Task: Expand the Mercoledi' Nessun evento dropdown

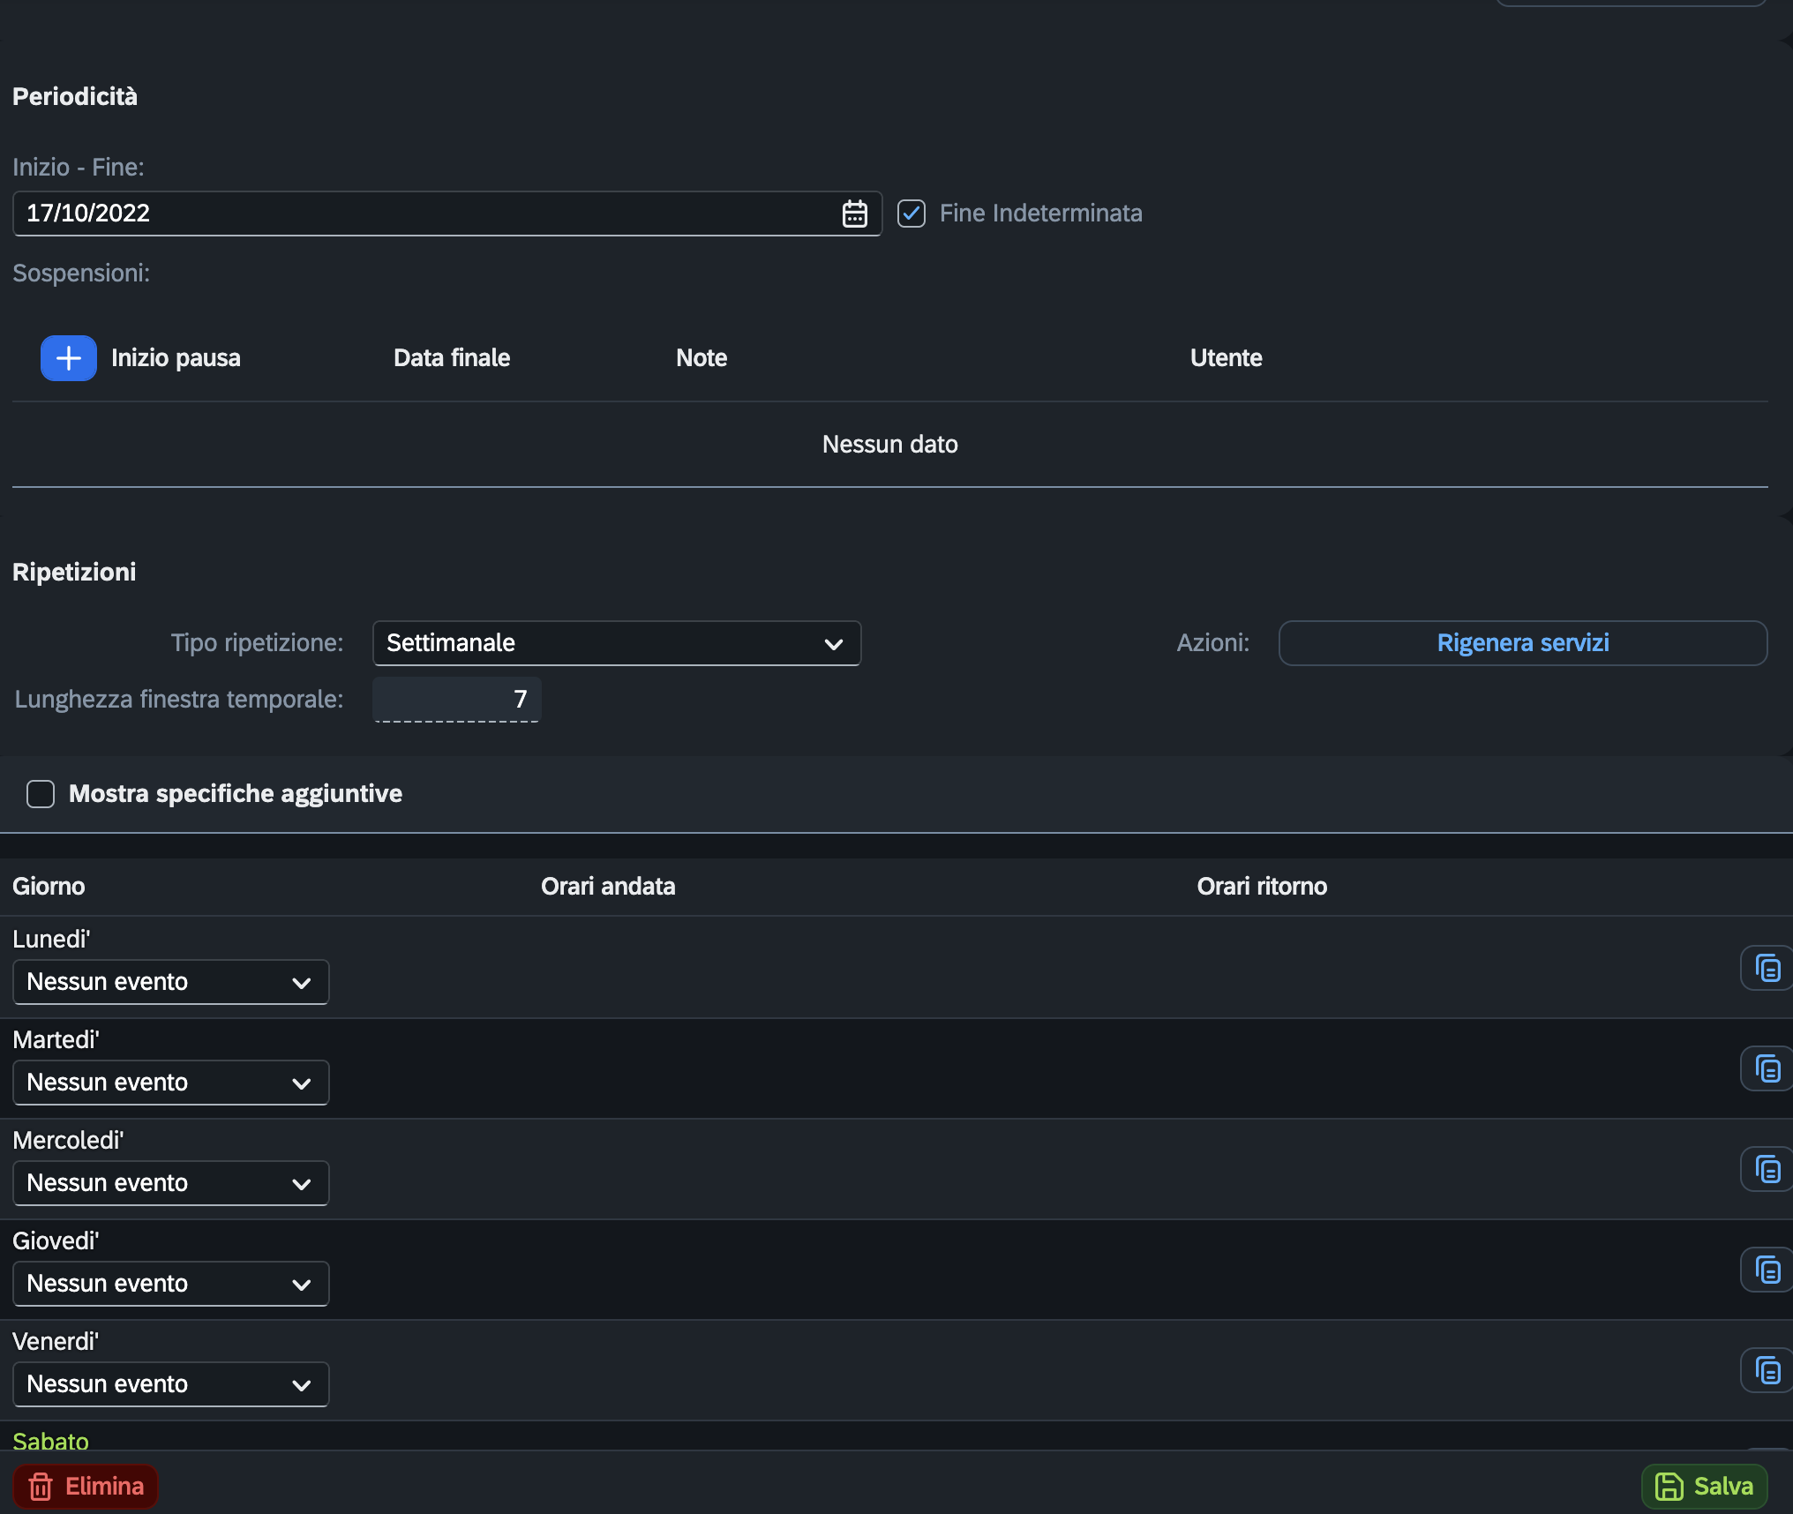Action: coord(171,1183)
